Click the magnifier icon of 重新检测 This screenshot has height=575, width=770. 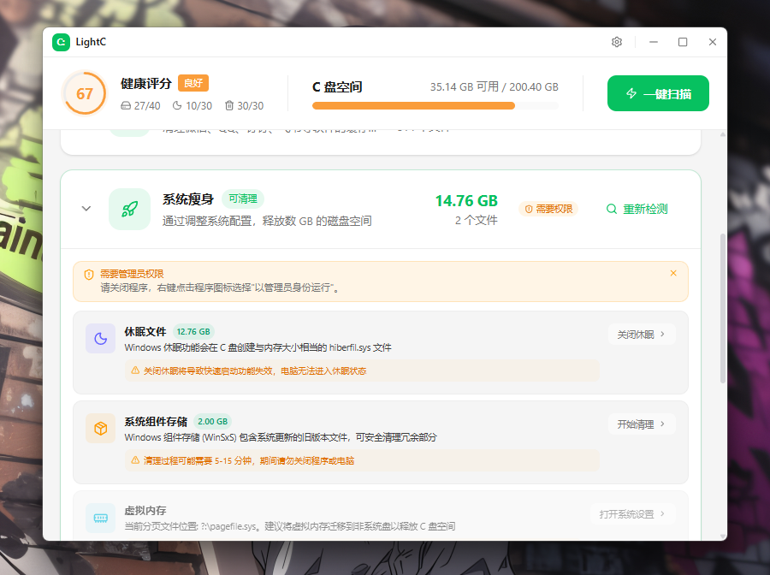coord(612,209)
